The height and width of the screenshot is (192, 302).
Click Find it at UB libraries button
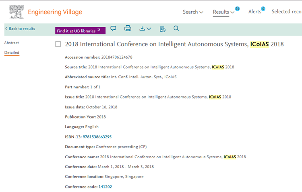pyautogui.click(x=80, y=31)
